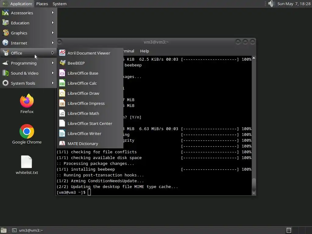Select the whitelist.txt desktop file

27,162
